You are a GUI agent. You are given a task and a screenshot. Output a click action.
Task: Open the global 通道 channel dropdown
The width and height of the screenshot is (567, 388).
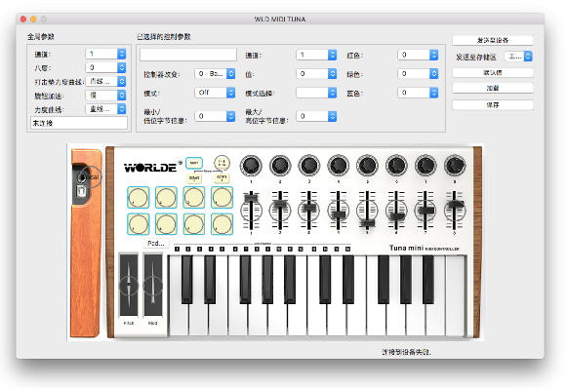tap(105, 54)
